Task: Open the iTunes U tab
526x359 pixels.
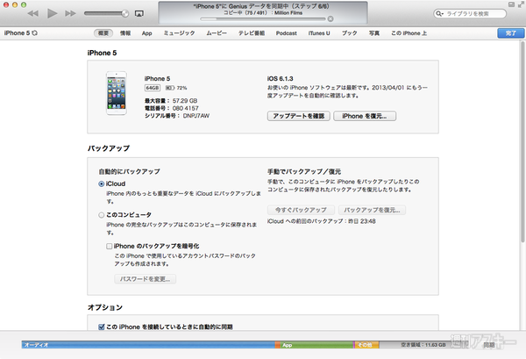Action: pyautogui.click(x=319, y=33)
